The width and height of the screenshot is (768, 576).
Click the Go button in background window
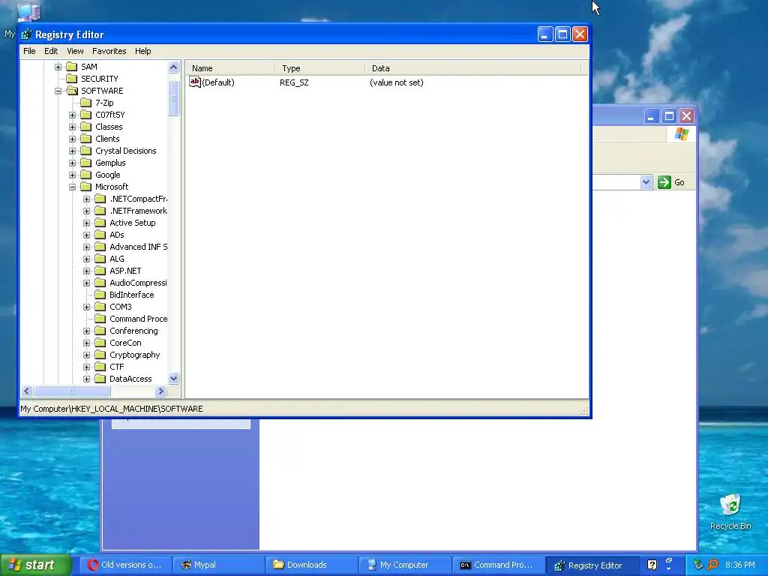pyautogui.click(x=671, y=182)
